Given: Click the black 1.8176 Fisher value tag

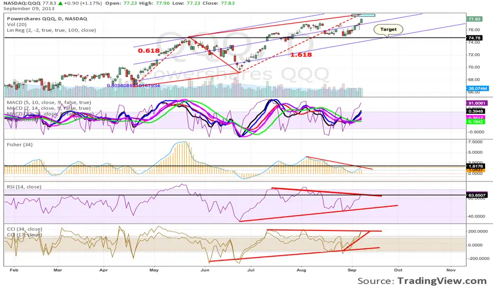Looking at the screenshot, I should point(476,166).
